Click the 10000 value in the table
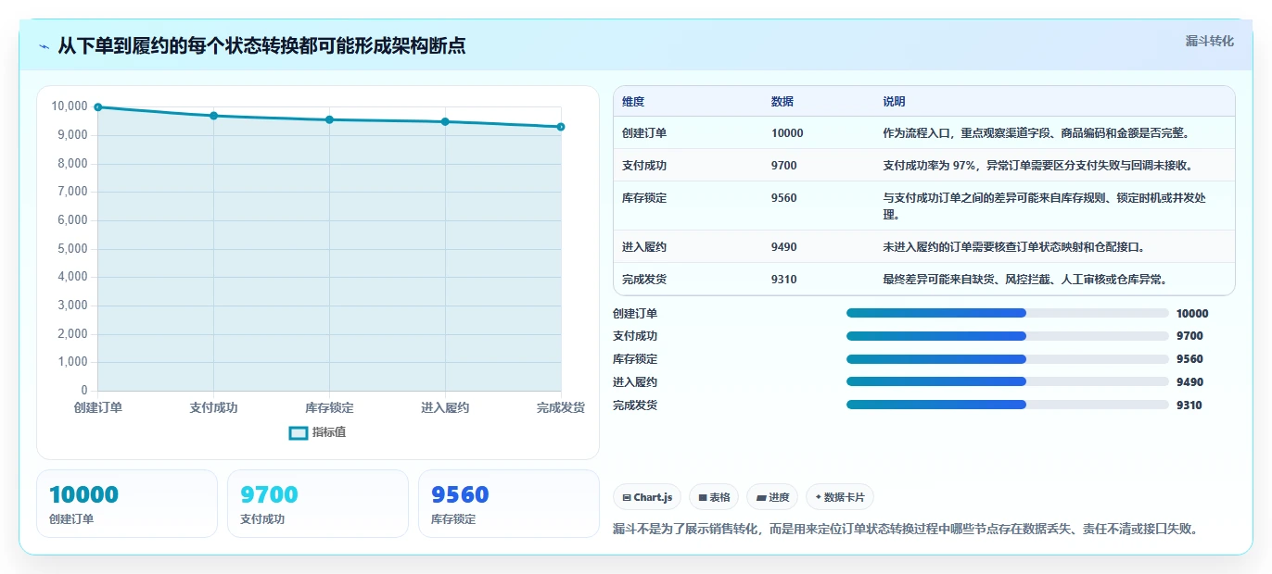Viewport: 1272px width, 574px height. [787, 133]
